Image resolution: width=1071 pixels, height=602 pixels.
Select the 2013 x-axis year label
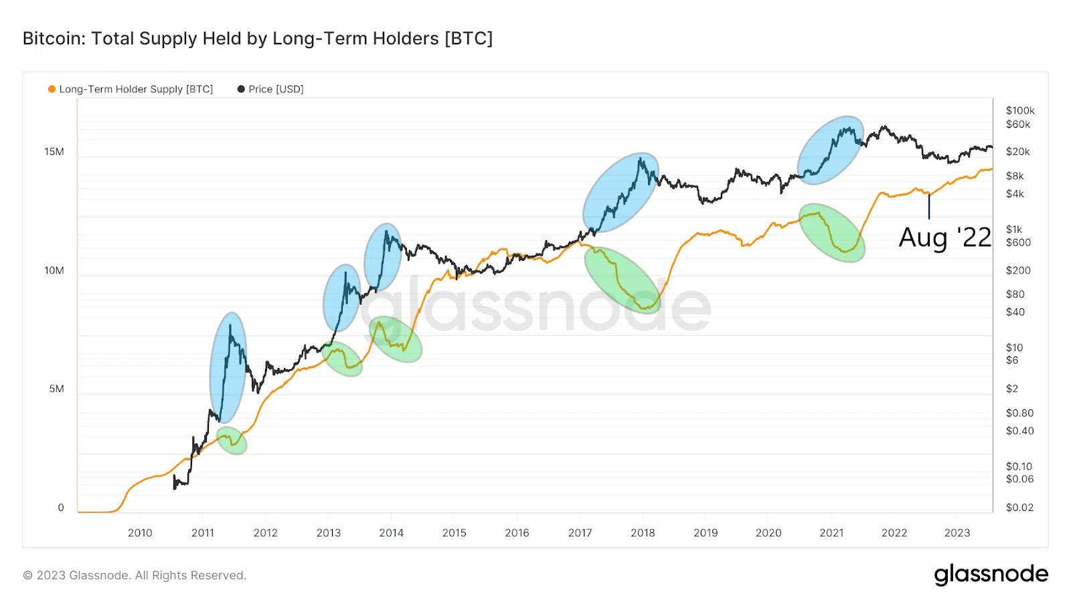tap(328, 533)
